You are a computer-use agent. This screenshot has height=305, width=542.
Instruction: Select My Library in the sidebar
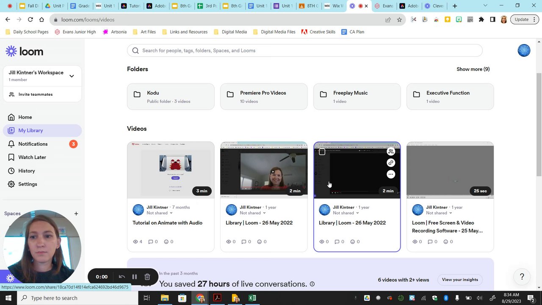point(42,130)
